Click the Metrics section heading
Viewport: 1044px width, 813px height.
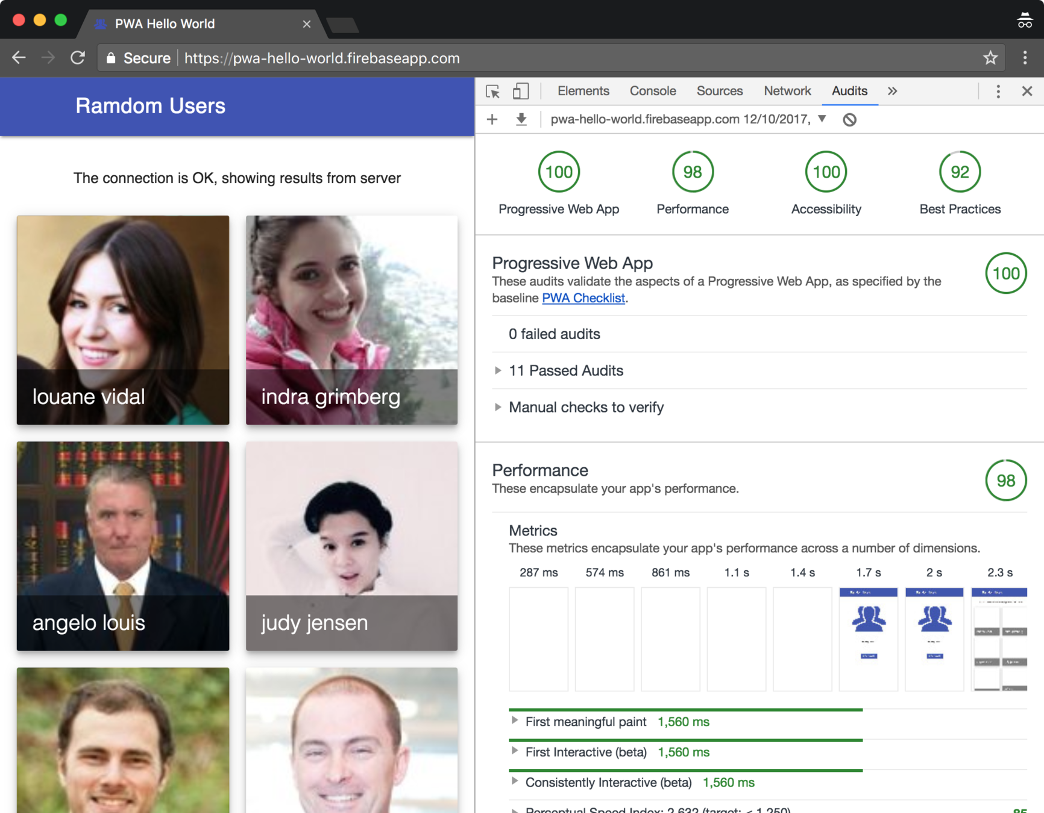tap(533, 531)
